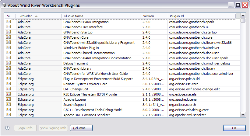
Task: Click signing icon for GNATbench Shared Documentation row
Action: point(9,53)
